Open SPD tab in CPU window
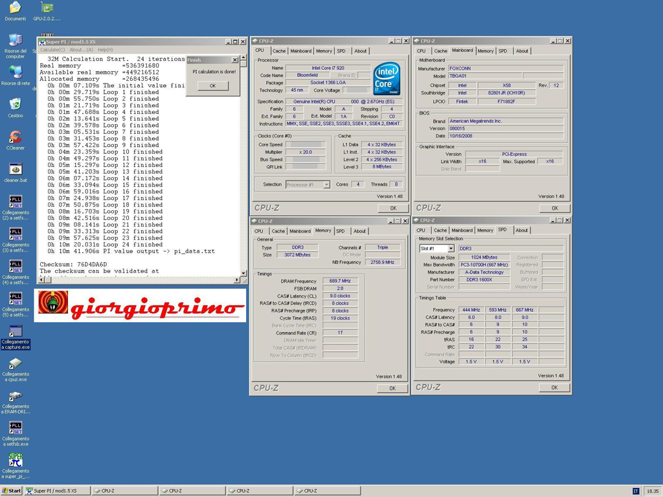 point(341,51)
